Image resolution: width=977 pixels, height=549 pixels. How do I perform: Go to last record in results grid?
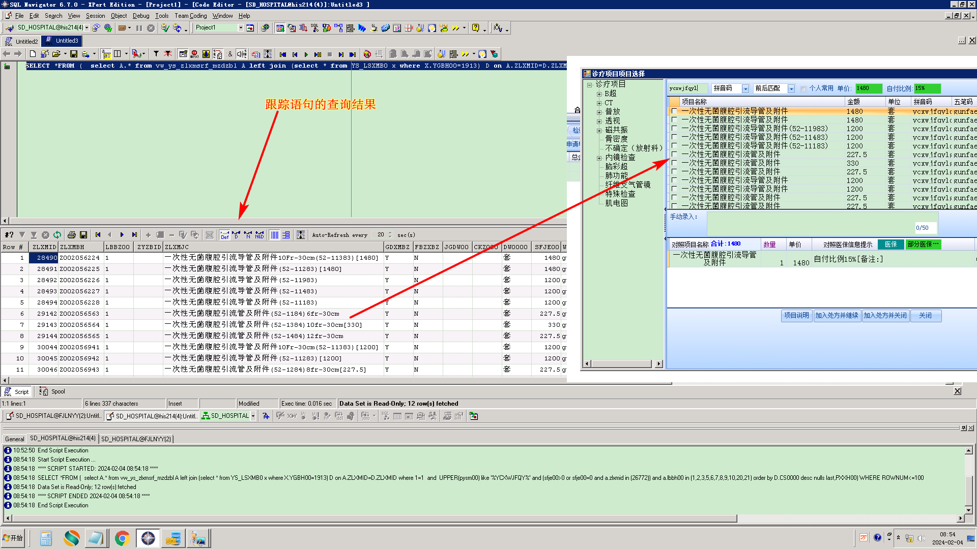tap(134, 235)
